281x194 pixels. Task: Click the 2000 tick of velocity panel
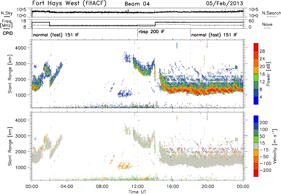click(x=20, y=152)
